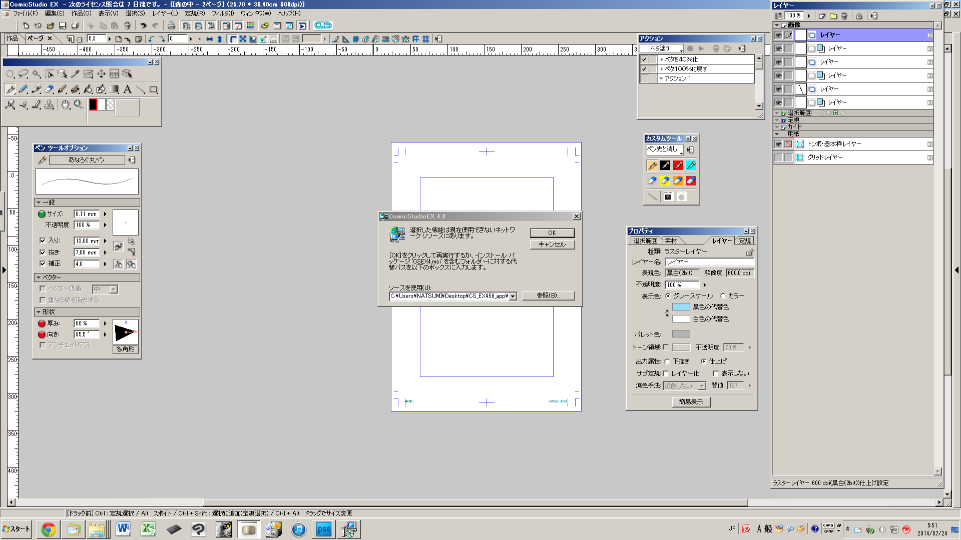Select the Zoom magnifier tool
The height and width of the screenshot is (540, 961).
click(78, 104)
